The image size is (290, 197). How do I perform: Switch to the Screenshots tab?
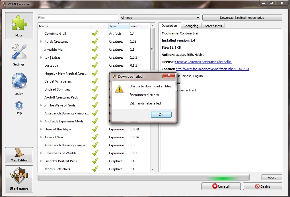[x=213, y=26]
